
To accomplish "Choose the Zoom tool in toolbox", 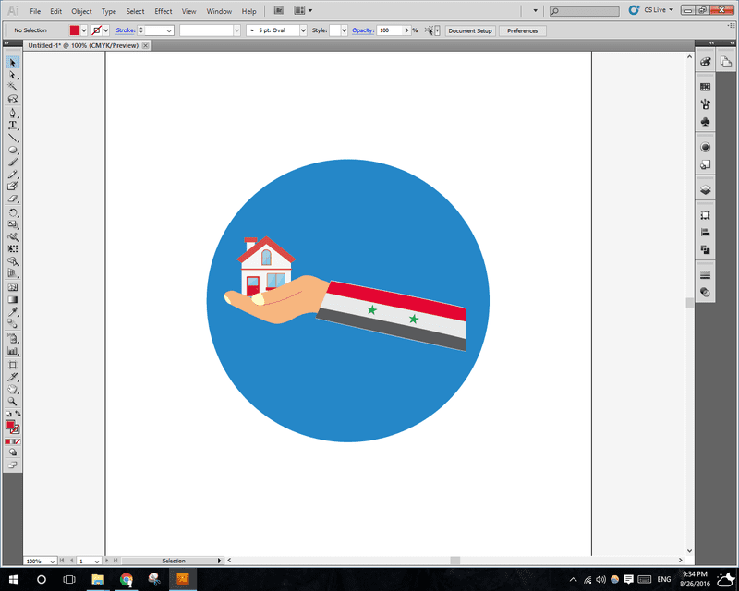I will tap(13, 402).
